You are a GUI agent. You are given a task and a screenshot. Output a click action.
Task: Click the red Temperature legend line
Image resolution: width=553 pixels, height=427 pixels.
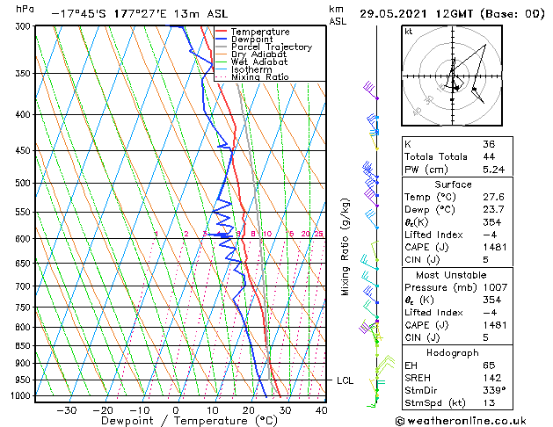(x=222, y=32)
